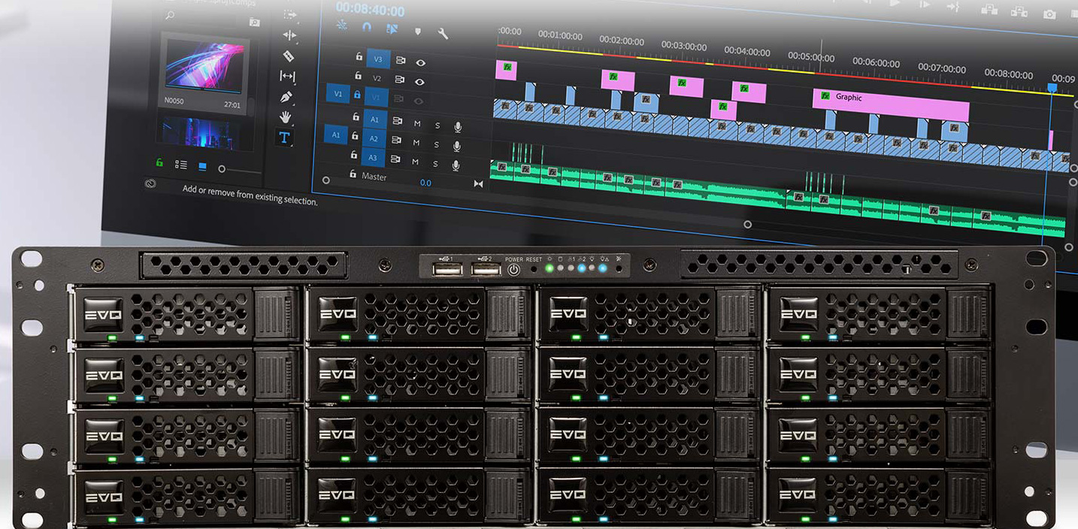Click the Add Marker icon

pos(418,32)
